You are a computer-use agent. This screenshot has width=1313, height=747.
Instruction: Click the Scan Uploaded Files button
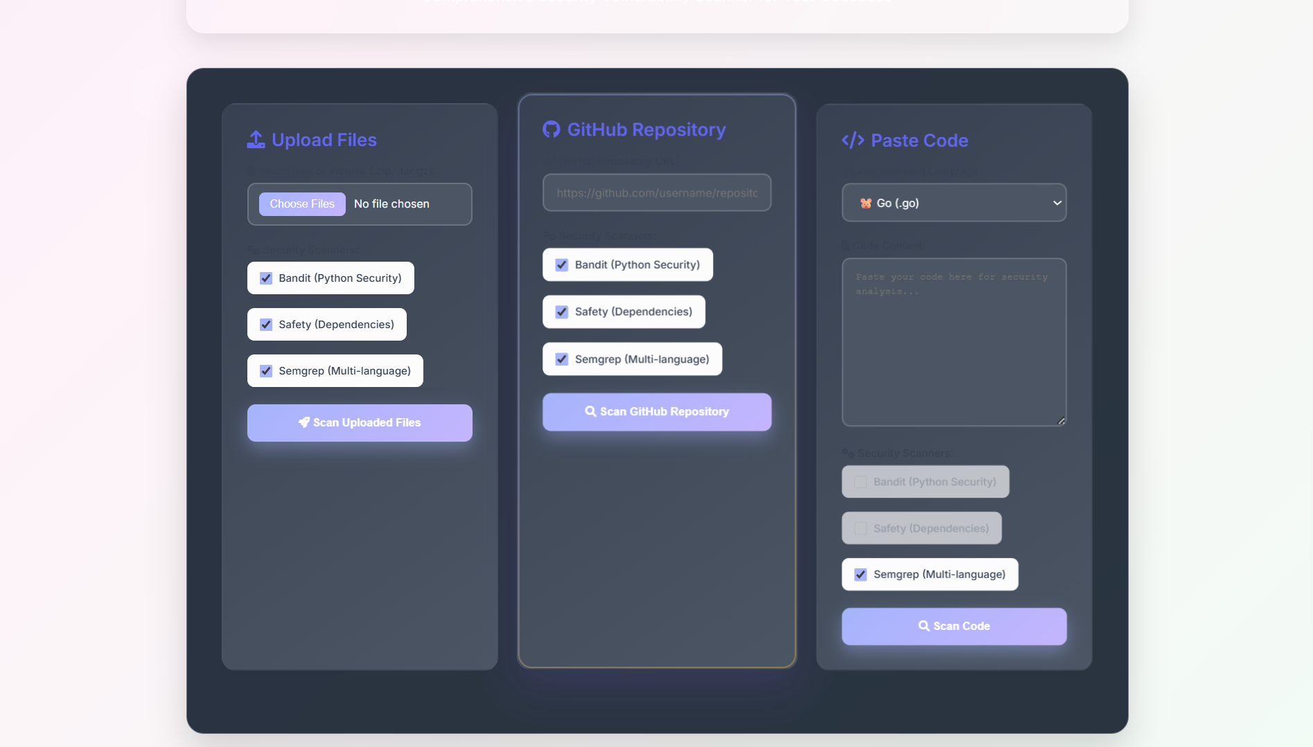click(x=360, y=423)
